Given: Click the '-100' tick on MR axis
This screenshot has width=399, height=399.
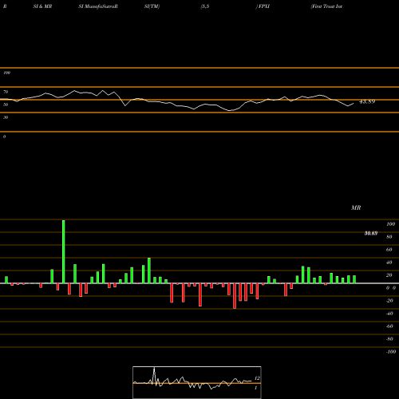Looking at the screenshot, I should [x=391, y=352].
